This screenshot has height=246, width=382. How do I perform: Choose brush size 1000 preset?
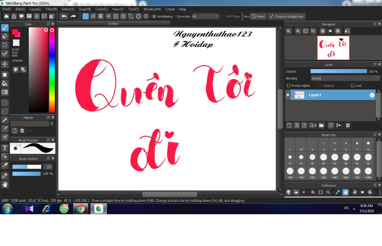pos(368,173)
